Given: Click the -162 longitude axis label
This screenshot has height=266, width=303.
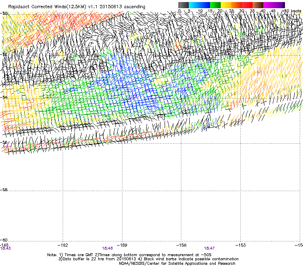Looking at the screenshot, I should 63,245.
